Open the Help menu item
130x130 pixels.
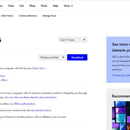coord(56,6)
